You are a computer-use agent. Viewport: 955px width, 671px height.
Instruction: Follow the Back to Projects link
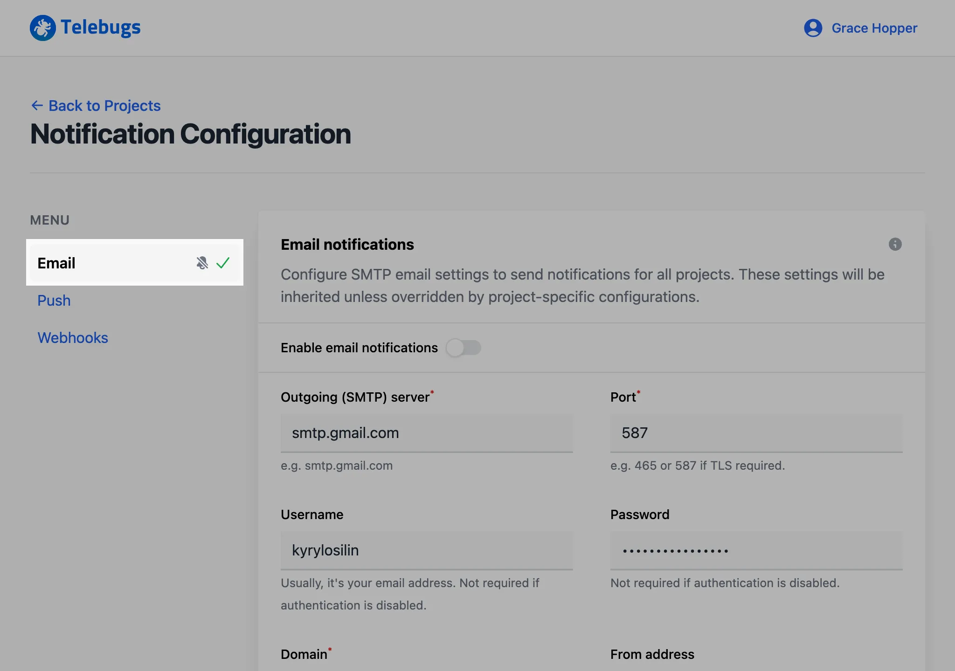point(104,106)
